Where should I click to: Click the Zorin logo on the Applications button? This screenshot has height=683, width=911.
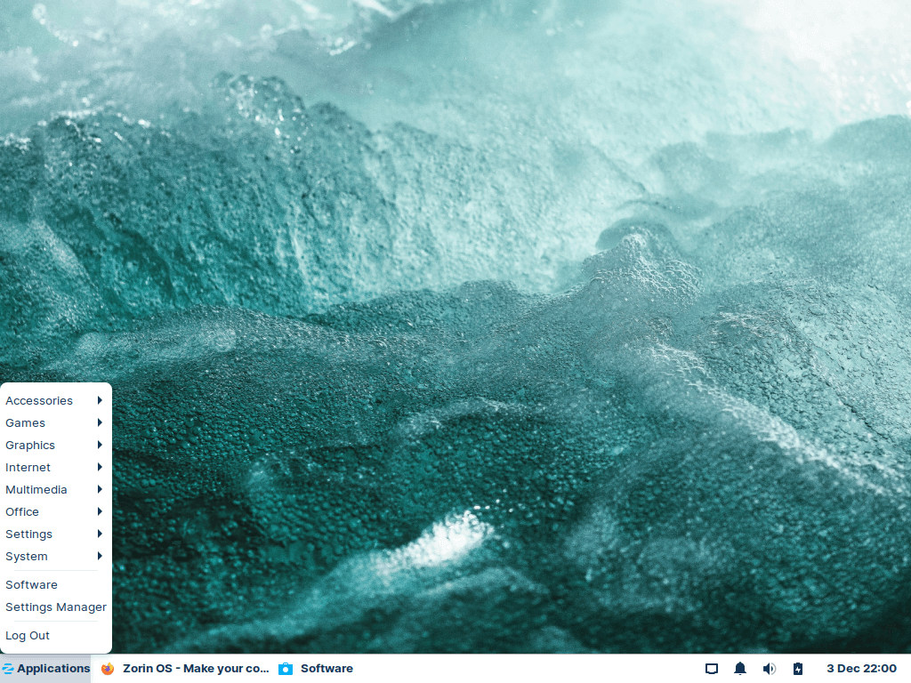9,668
